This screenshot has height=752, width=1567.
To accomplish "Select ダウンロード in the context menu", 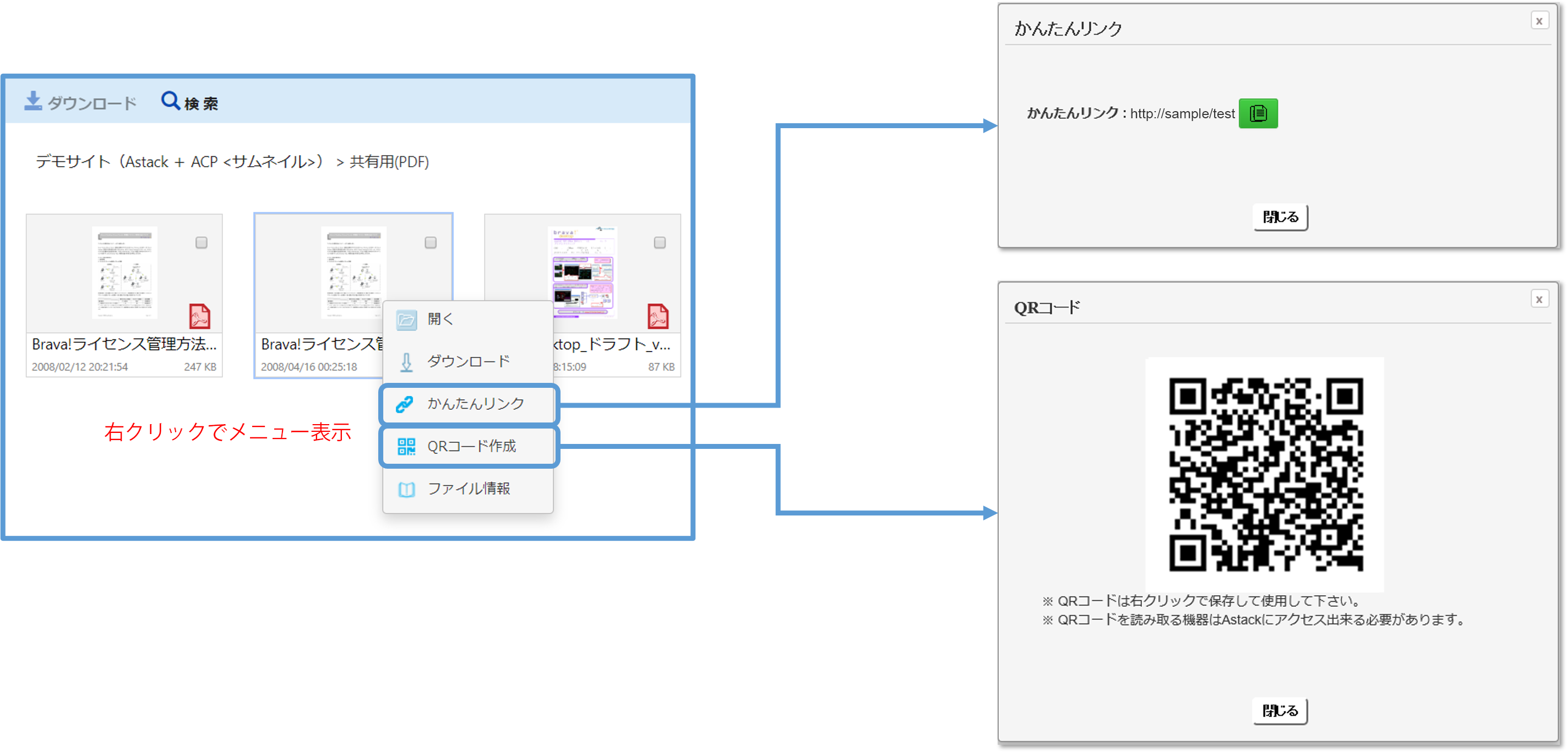I will click(x=468, y=362).
